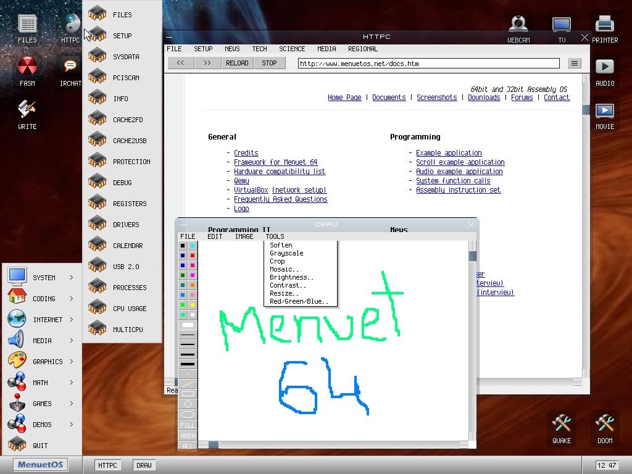Open the WRITE desktop application
The image size is (632, 474).
click(27, 114)
